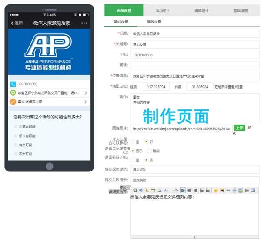This screenshot has width=261, height=240.
Task: Switch to the top-right 基础设置 tab
Action: [x=241, y=10]
